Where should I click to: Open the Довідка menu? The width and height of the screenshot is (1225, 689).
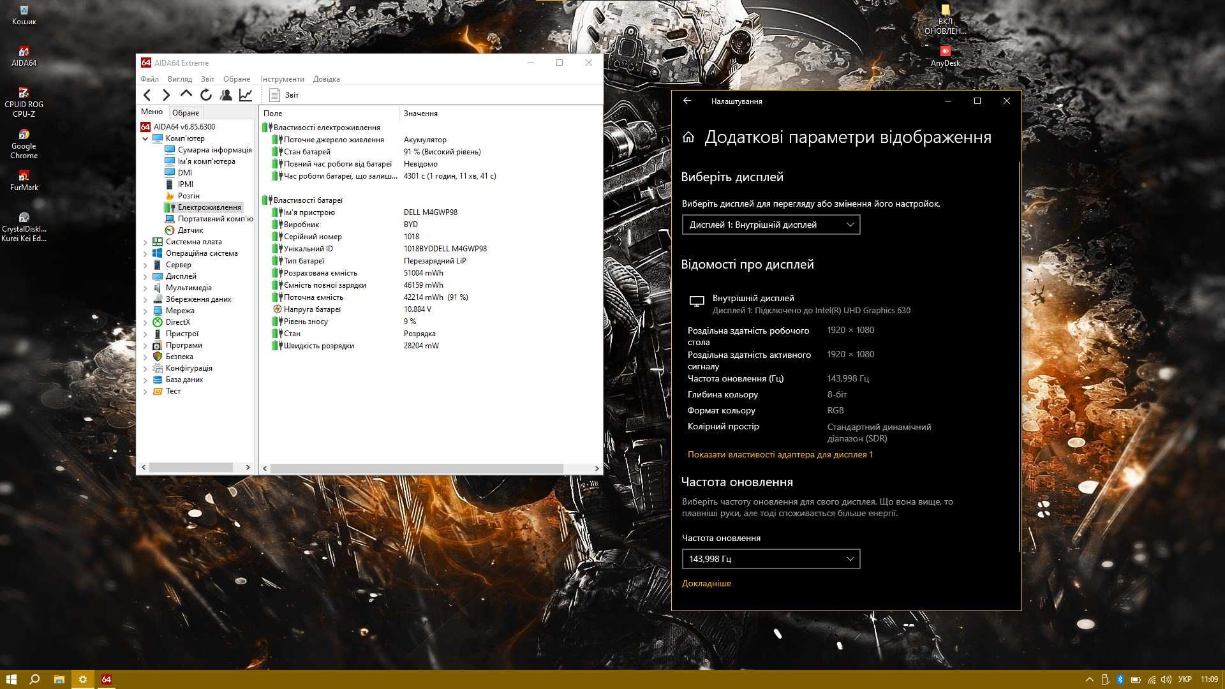(x=327, y=79)
